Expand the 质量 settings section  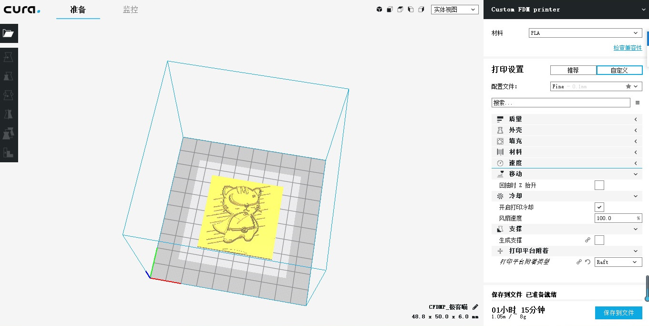[x=567, y=118]
